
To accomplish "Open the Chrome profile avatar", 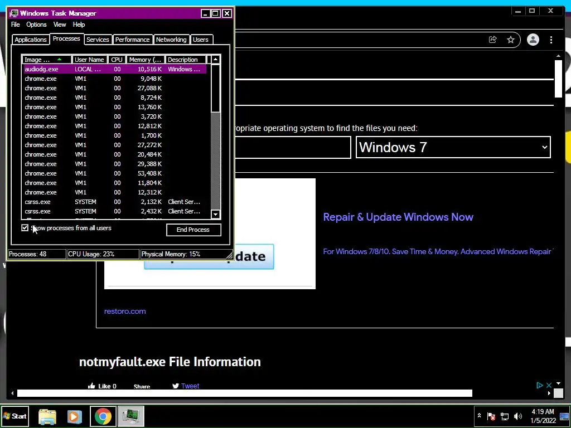I will tap(533, 40).
